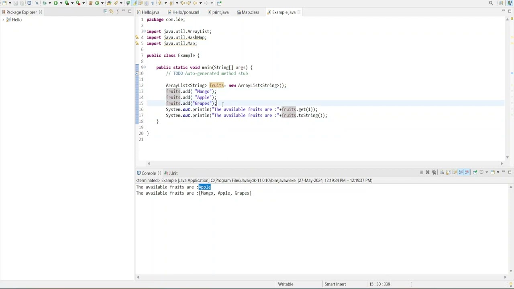514x289 pixels.
Task: Open the search magnifier at top right
Action: [491, 3]
